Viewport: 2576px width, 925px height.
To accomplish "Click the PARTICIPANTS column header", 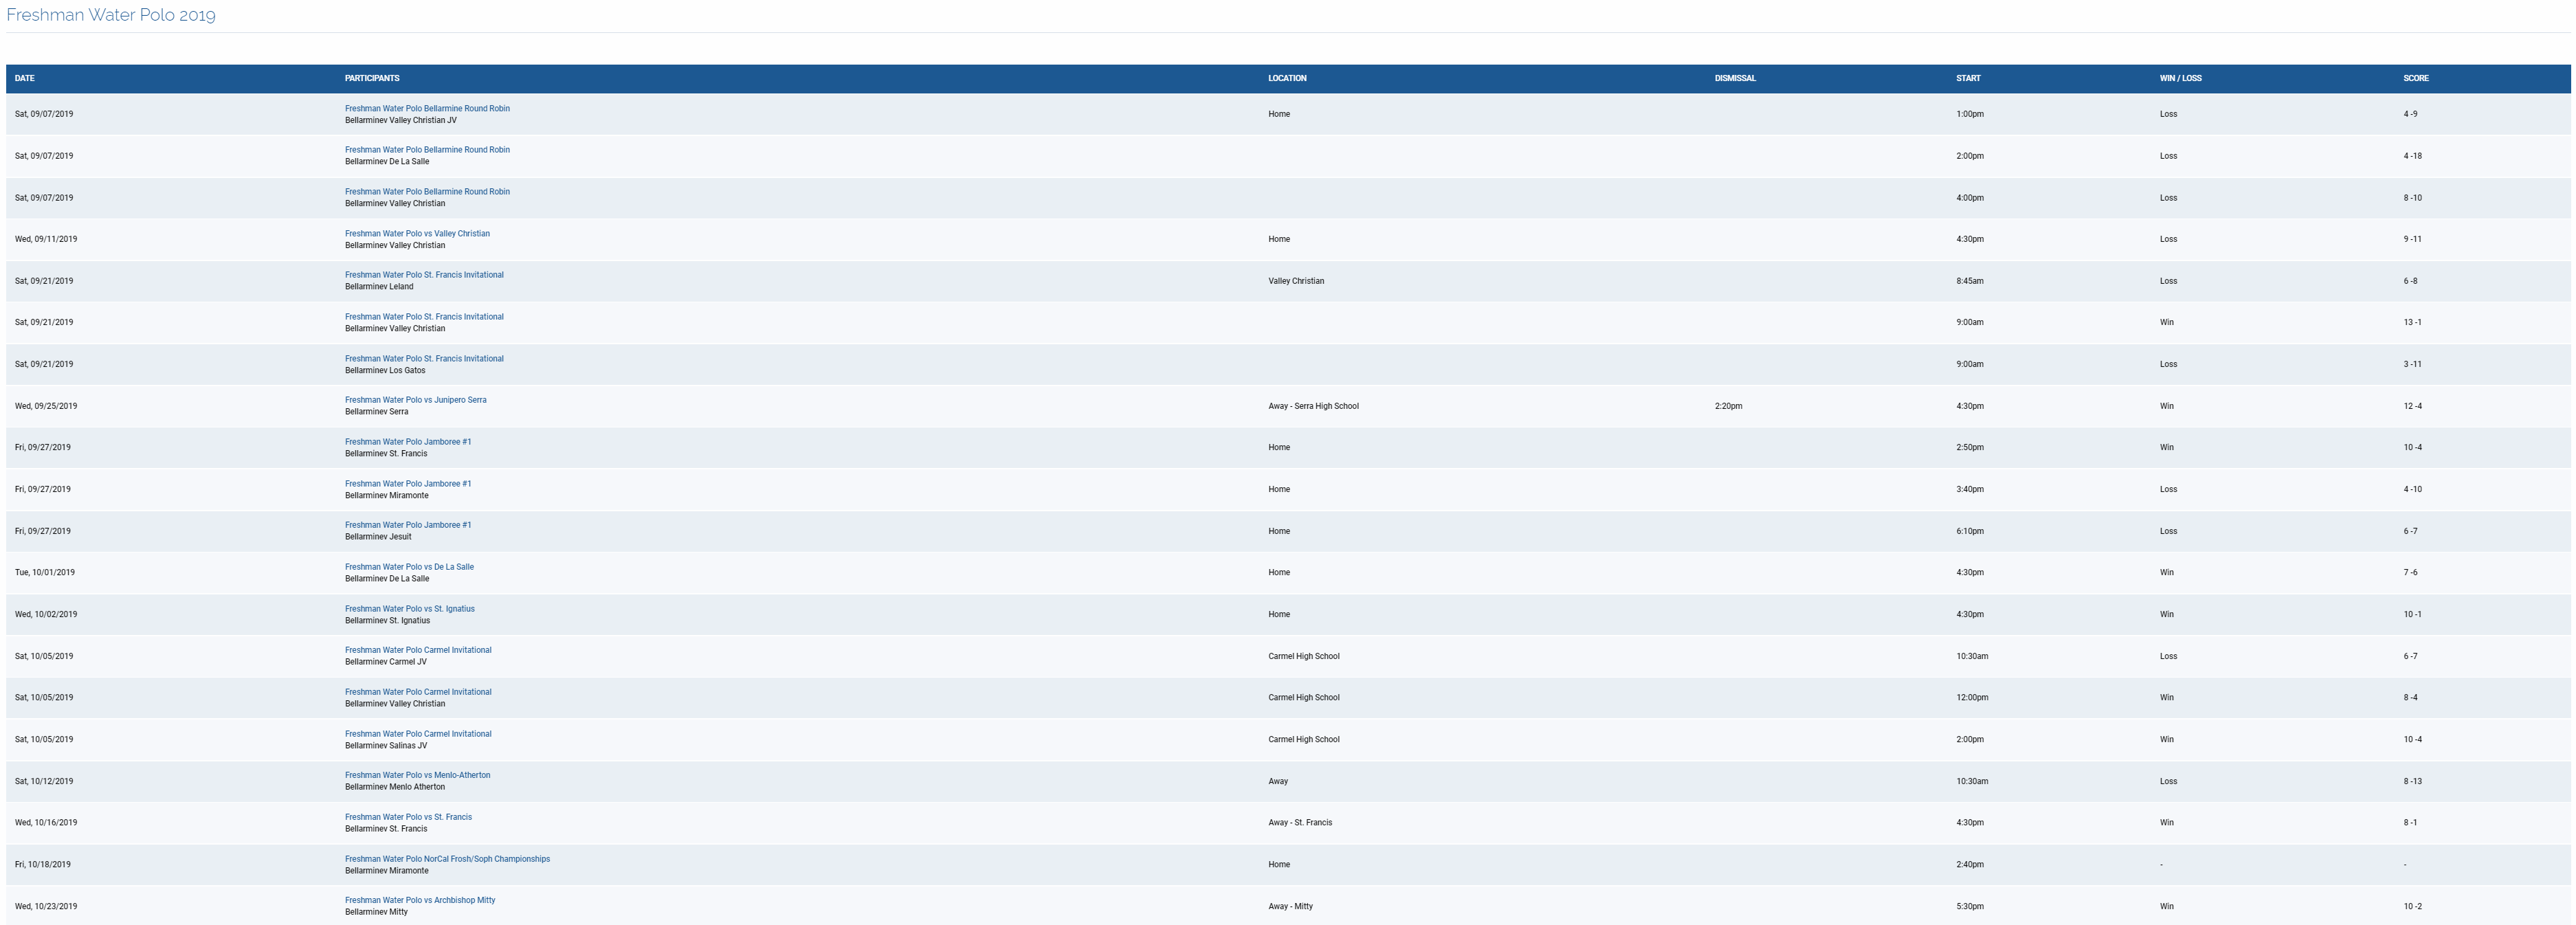I will (372, 78).
